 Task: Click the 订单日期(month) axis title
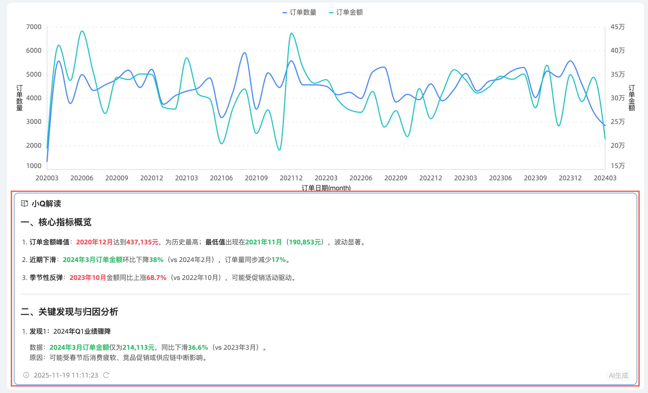326,188
